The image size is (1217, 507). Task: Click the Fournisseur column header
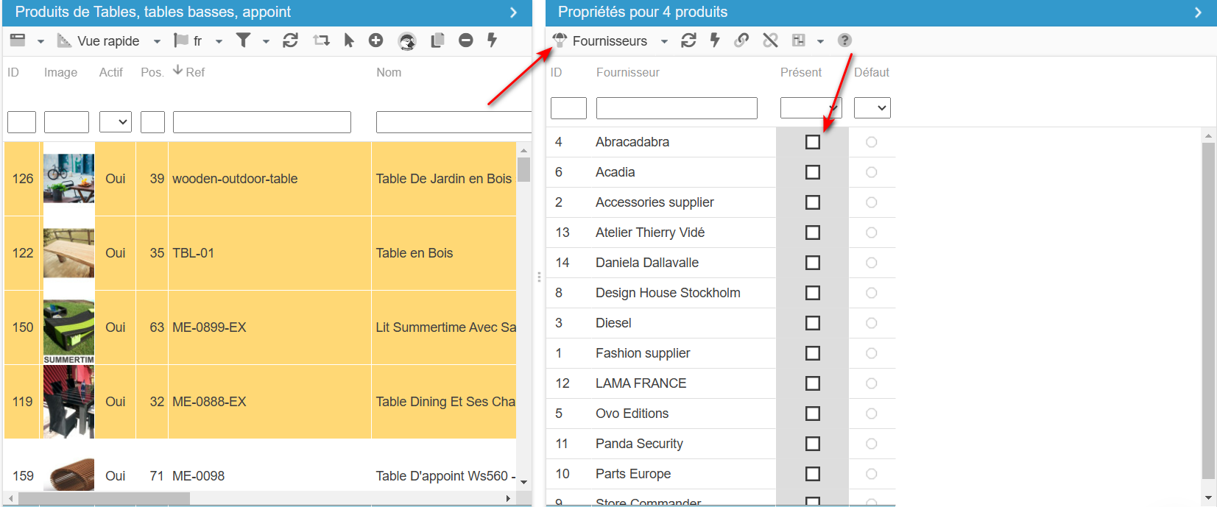pyautogui.click(x=627, y=72)
